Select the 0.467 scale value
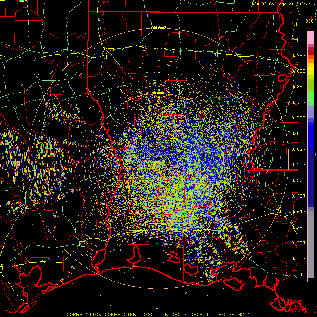The image size is (317, 317). tap(298, 196)
